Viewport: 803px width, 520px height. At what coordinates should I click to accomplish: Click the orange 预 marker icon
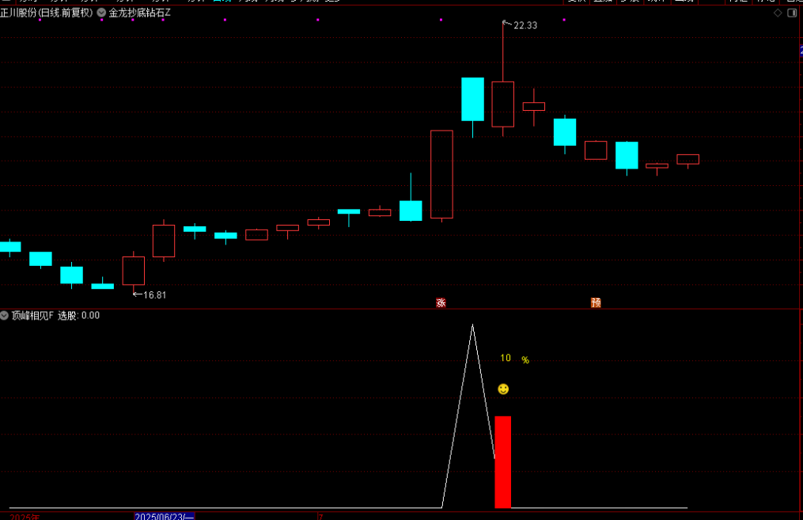596,302
